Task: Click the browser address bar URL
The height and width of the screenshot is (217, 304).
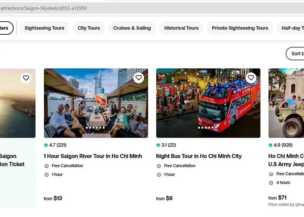Action: (x=43, y=8)
